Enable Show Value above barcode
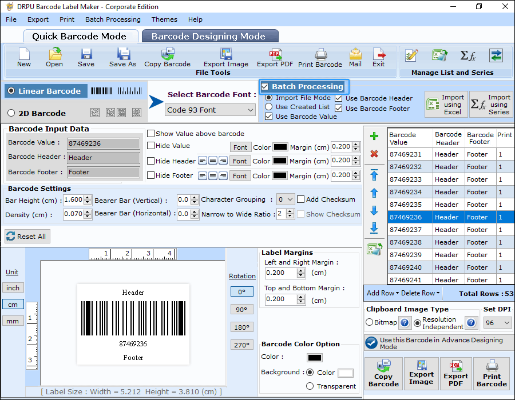 click(x=150, y=134)
